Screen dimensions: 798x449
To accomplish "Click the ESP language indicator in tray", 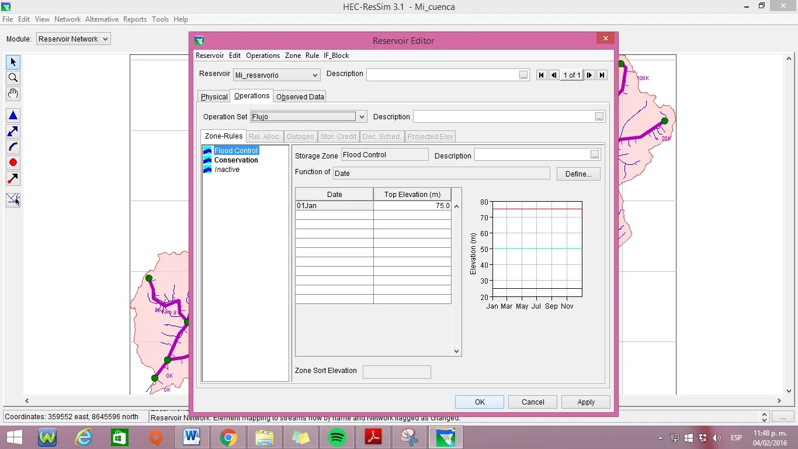I will click(x=736, y=438).
